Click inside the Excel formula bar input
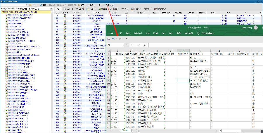This screenshot has height=133, width=263. [x=205, y=45]
